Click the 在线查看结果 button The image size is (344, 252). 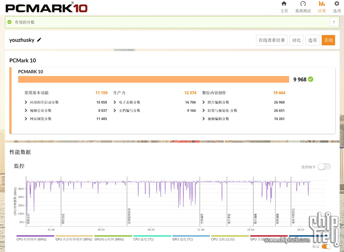click(x=272, y=40)
